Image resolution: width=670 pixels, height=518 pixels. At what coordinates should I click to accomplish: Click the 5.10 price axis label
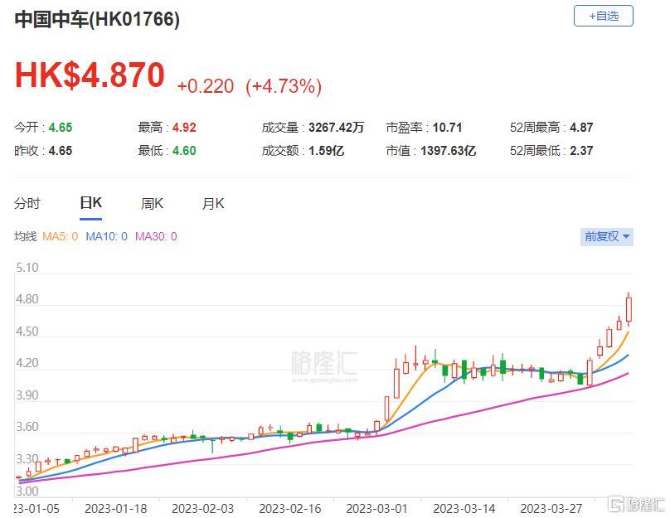click(x=27, y=268)
